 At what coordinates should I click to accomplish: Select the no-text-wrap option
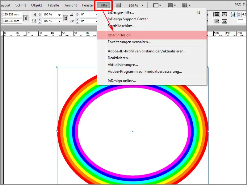pyautogui.click(x=217, y=14)
